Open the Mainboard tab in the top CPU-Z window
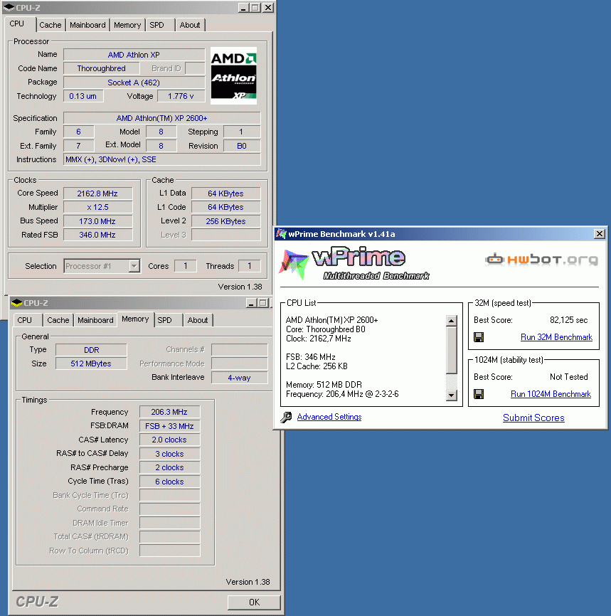Image resolution: width=611 pixels, height=616 pixels. pyautogui.click(x=87, y=25)
